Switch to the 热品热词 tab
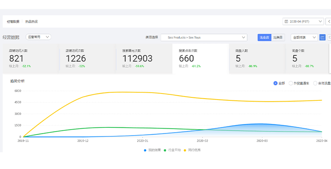 pos(31,21)
